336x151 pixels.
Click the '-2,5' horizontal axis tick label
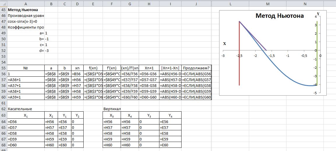pyautogui.click(x=239, y=56)
